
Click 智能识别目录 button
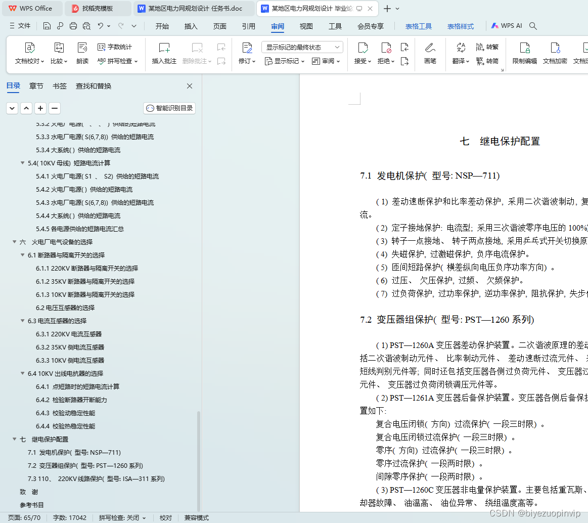point(169,108)
